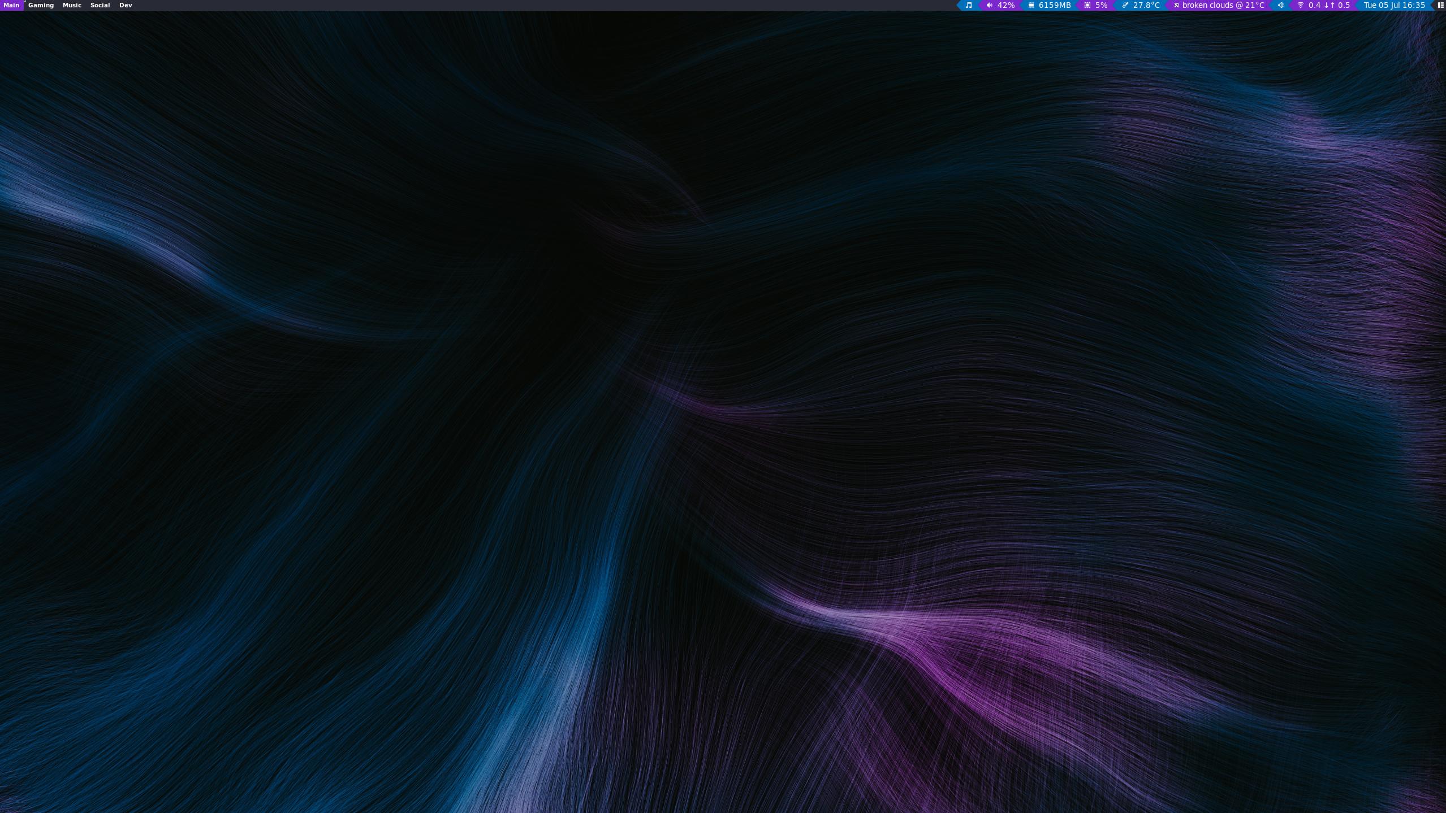
Task: Switch to the Gaming workspace
Action: [x=41, y=5]
